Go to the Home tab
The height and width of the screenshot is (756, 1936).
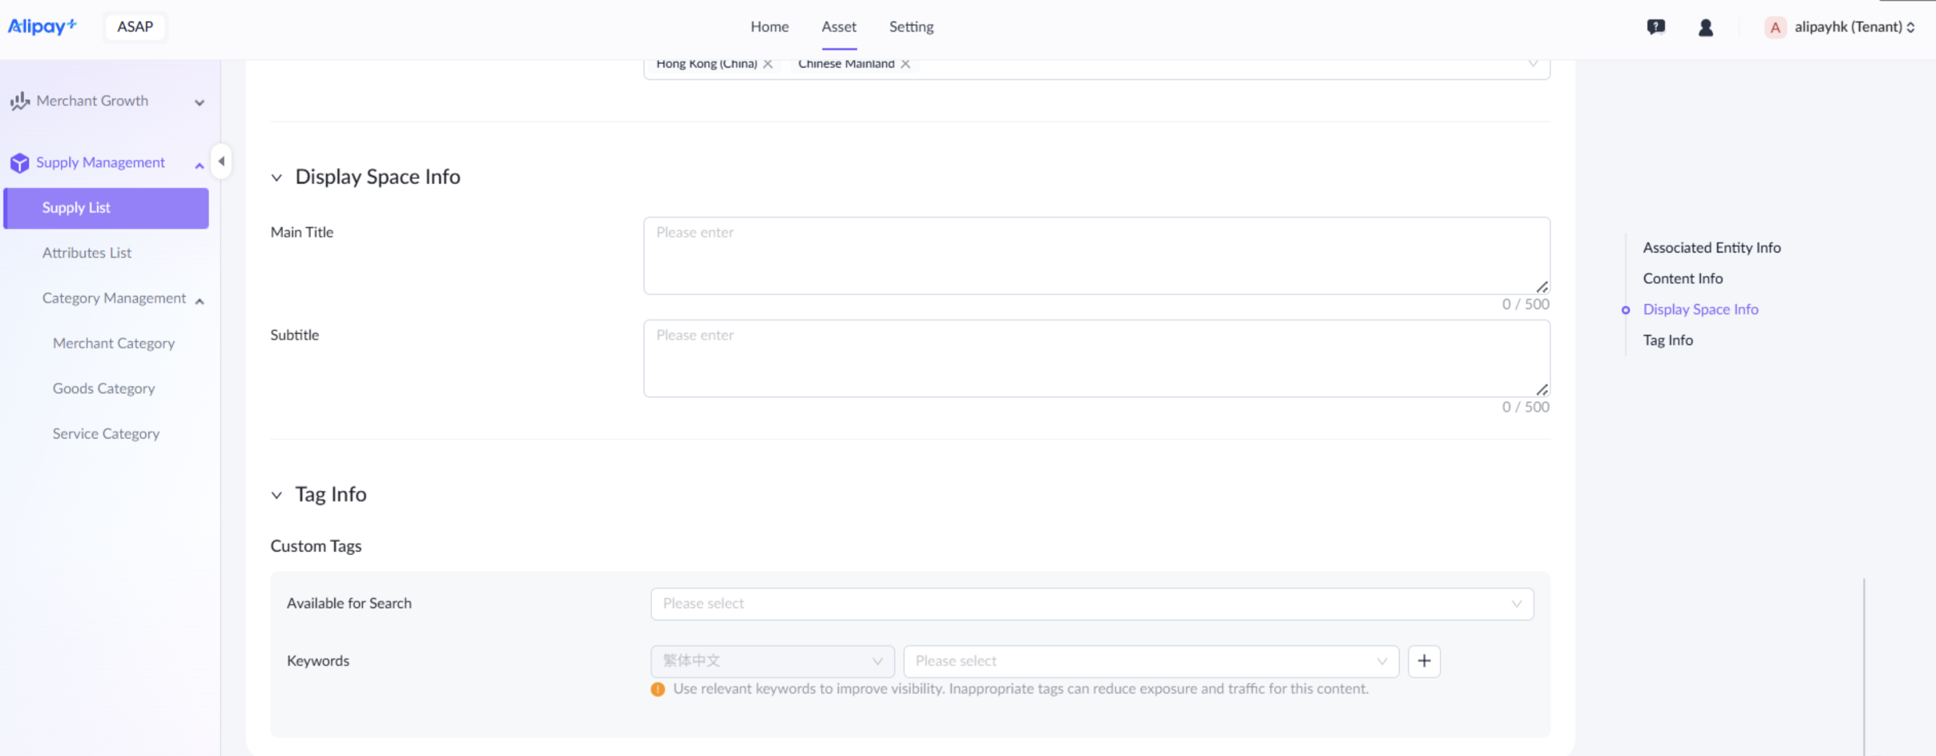(x=769, y=27)
